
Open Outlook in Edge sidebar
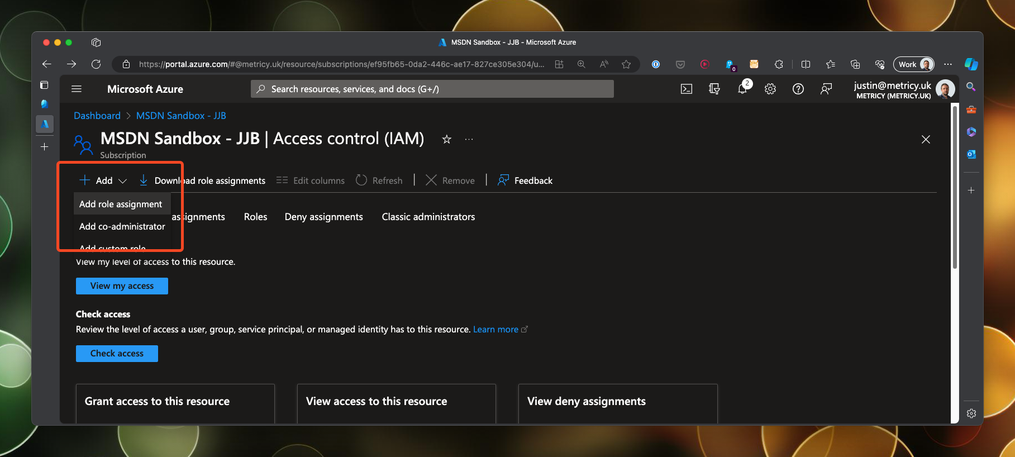971,154
